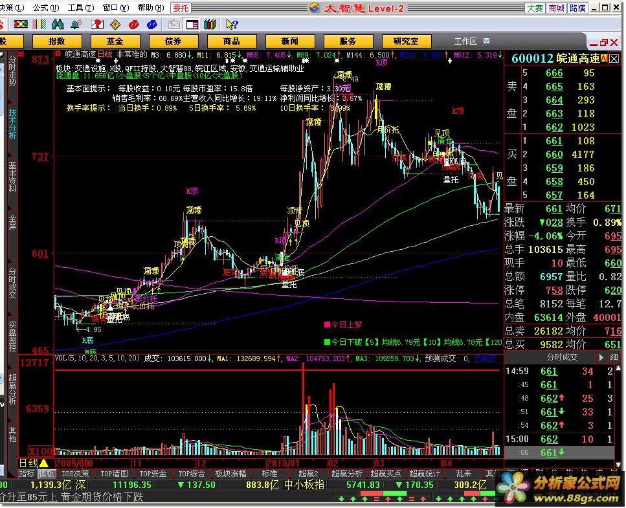Click the 已成交 link in volume header

[485, 359]
